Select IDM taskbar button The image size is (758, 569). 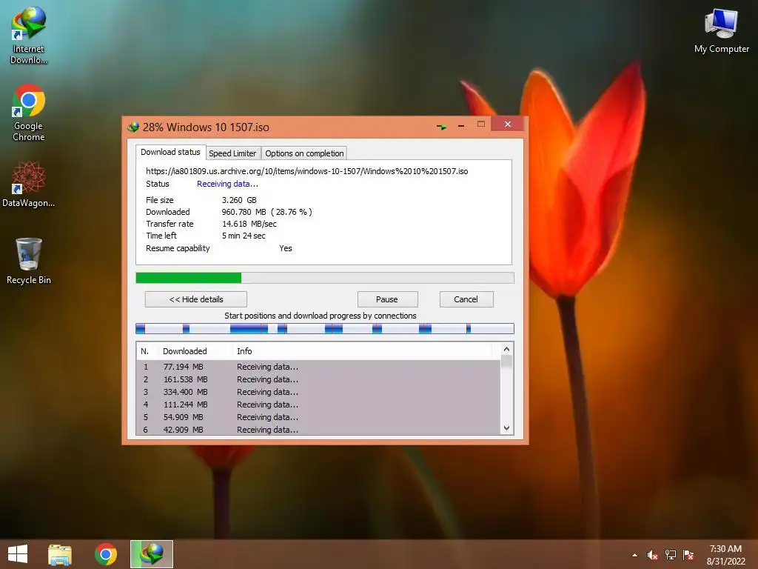[x=151, y=554]
